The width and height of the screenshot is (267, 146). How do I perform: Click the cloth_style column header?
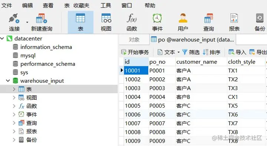click(246, 62)
